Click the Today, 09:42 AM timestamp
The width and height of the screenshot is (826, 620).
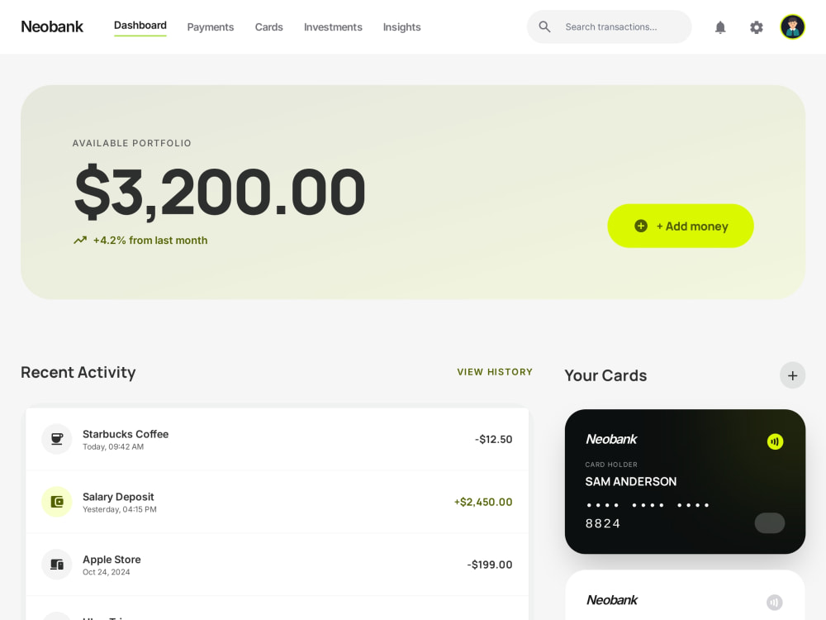113,446
